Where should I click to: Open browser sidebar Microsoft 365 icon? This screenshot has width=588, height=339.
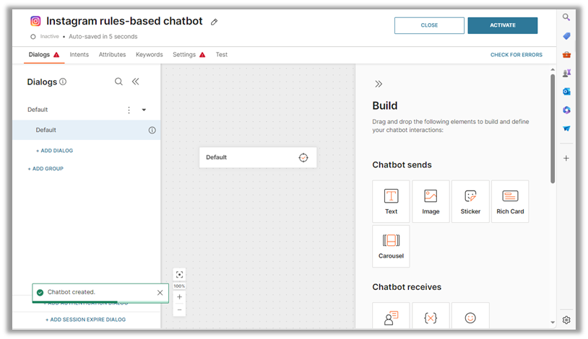click(566, 110)
